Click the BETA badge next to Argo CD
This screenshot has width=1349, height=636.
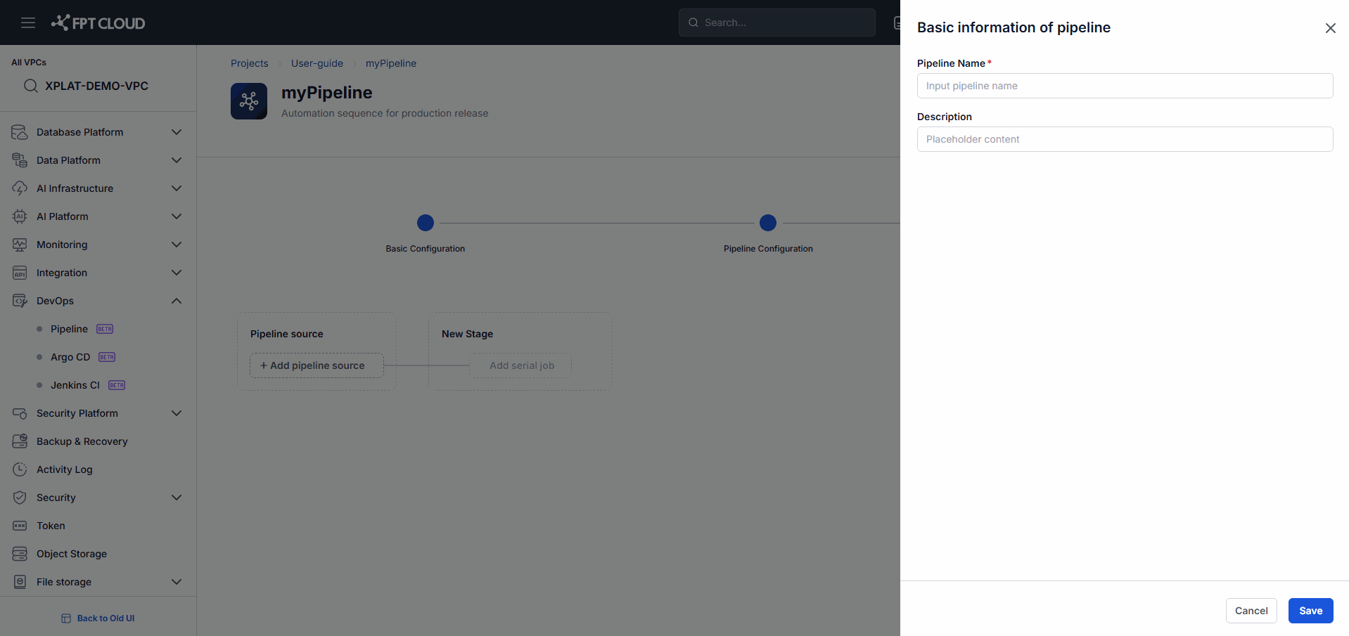107,357
